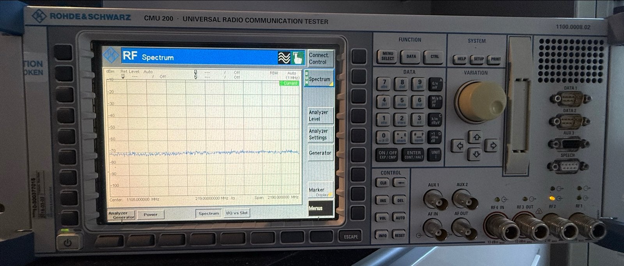The image size is (624, 266).
Task: Open MENU SELECT function key
Action: point(387,56)
